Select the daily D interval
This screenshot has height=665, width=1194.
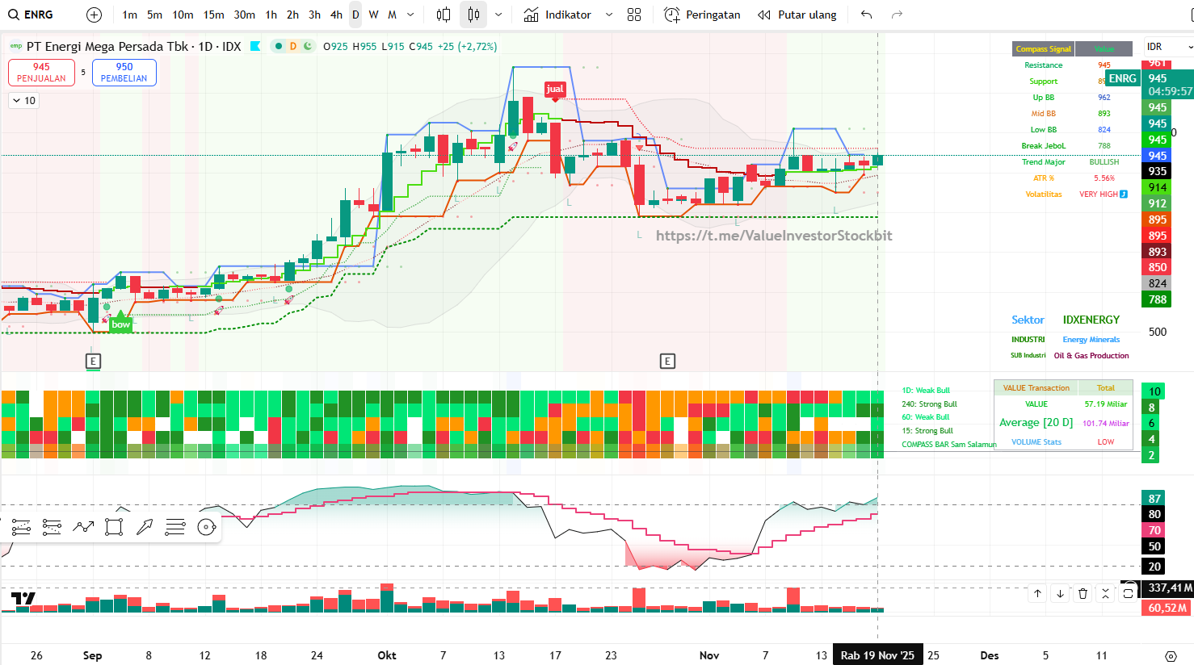355,15
